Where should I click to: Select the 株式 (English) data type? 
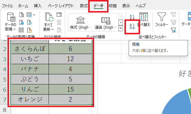click(81, 23)
